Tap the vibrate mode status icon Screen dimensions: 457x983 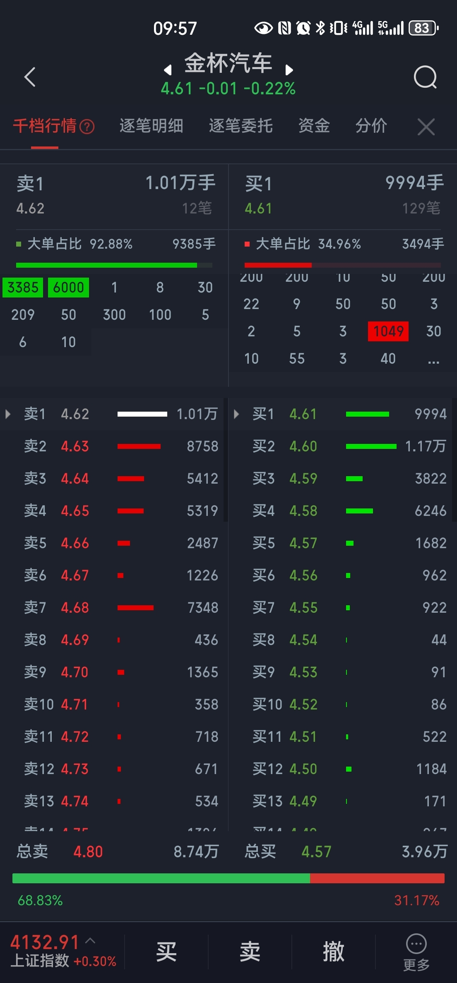[x=339, y=28]
